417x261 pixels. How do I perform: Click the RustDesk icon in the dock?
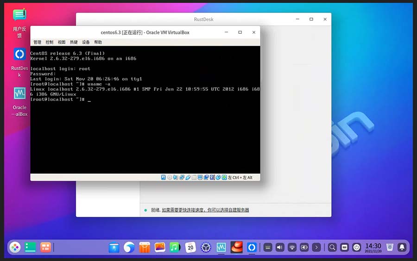252,248
